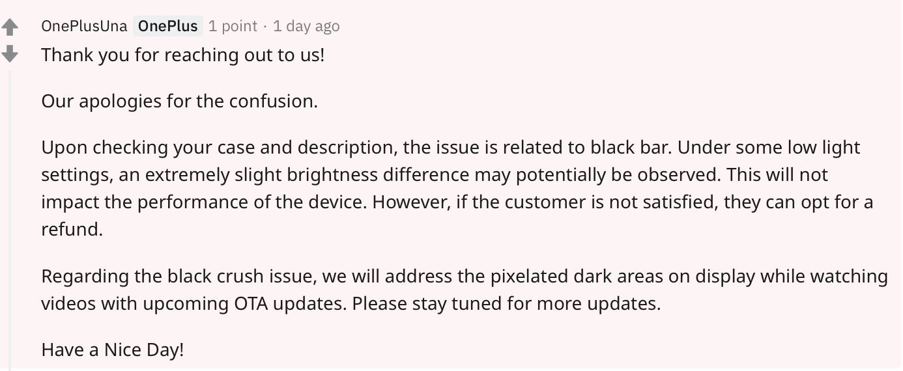The image size is (903, 371).
Task: Click "Thank you for reaching out to us!"
Action: point(183,55)
